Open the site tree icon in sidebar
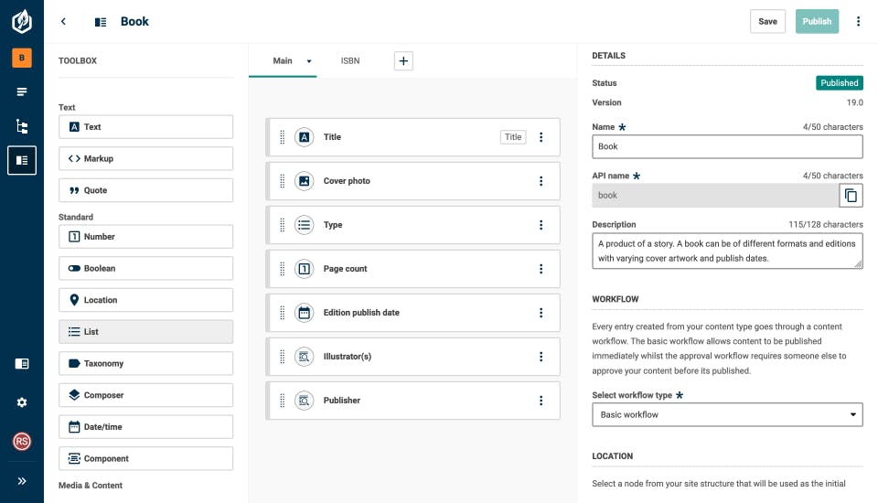 pyautogui.click(x=22, y=126)
